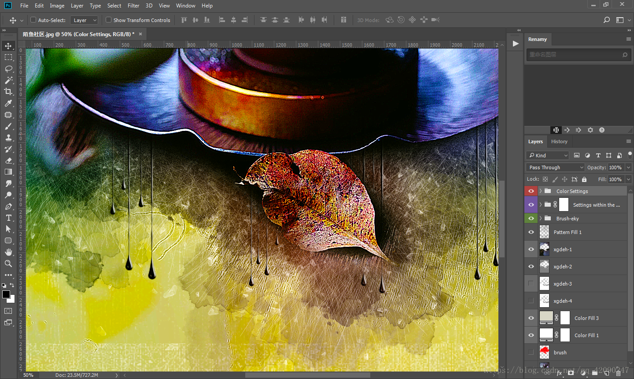The width and height of the screenshot is (634, 379).
Task: Hide the Pattern Fill 1 layer
Action: click(531, 232)
